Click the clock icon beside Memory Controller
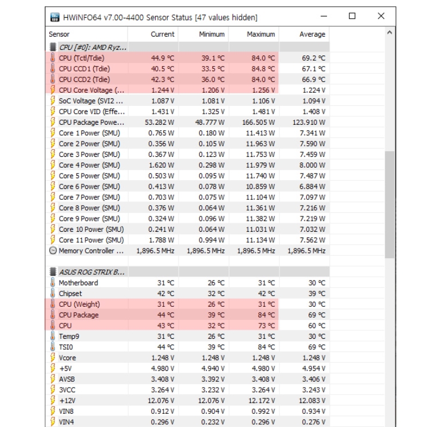 [x=53, y=251]
